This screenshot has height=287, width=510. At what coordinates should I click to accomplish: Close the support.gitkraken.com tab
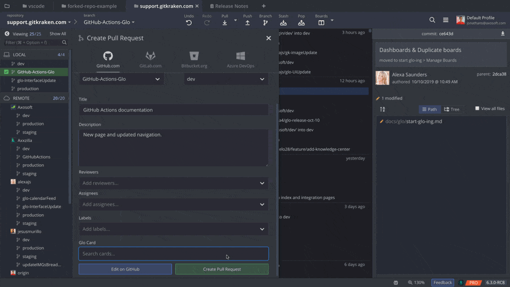point(197,6)
